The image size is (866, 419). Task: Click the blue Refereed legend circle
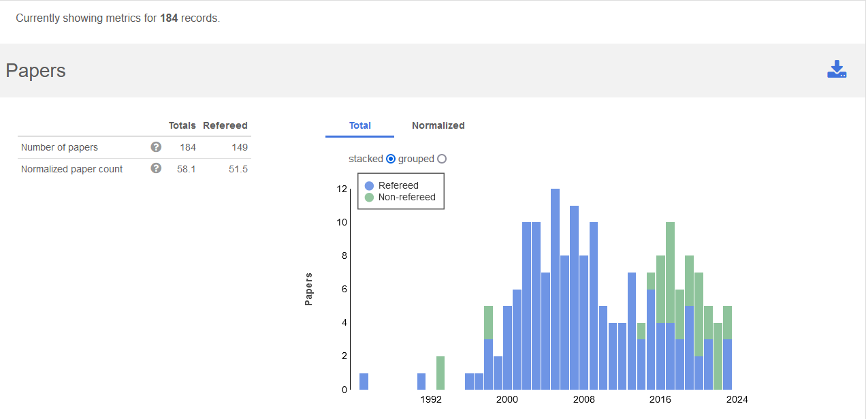[369, 185]
